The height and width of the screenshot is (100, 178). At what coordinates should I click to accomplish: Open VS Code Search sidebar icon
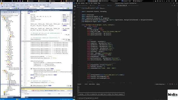(x=75, y=9)
